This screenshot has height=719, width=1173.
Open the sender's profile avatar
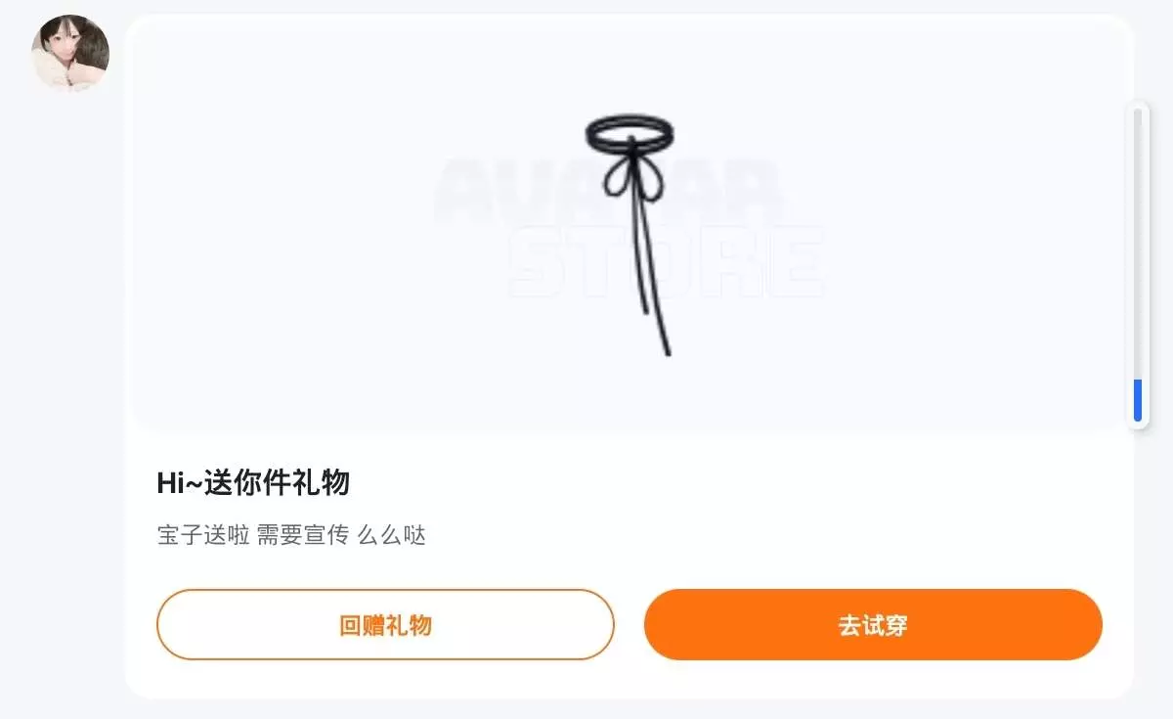click(x=69, y=54)
